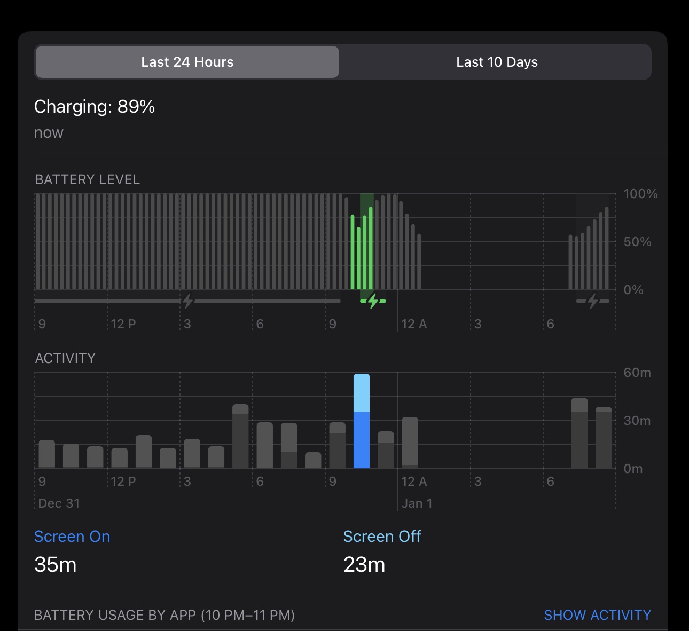Select the first activity bar at 9 AM

(x=47, y=454)
